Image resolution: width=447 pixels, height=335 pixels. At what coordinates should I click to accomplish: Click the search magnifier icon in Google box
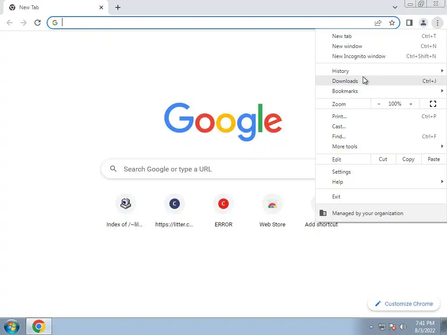click(x=113, y=169)
